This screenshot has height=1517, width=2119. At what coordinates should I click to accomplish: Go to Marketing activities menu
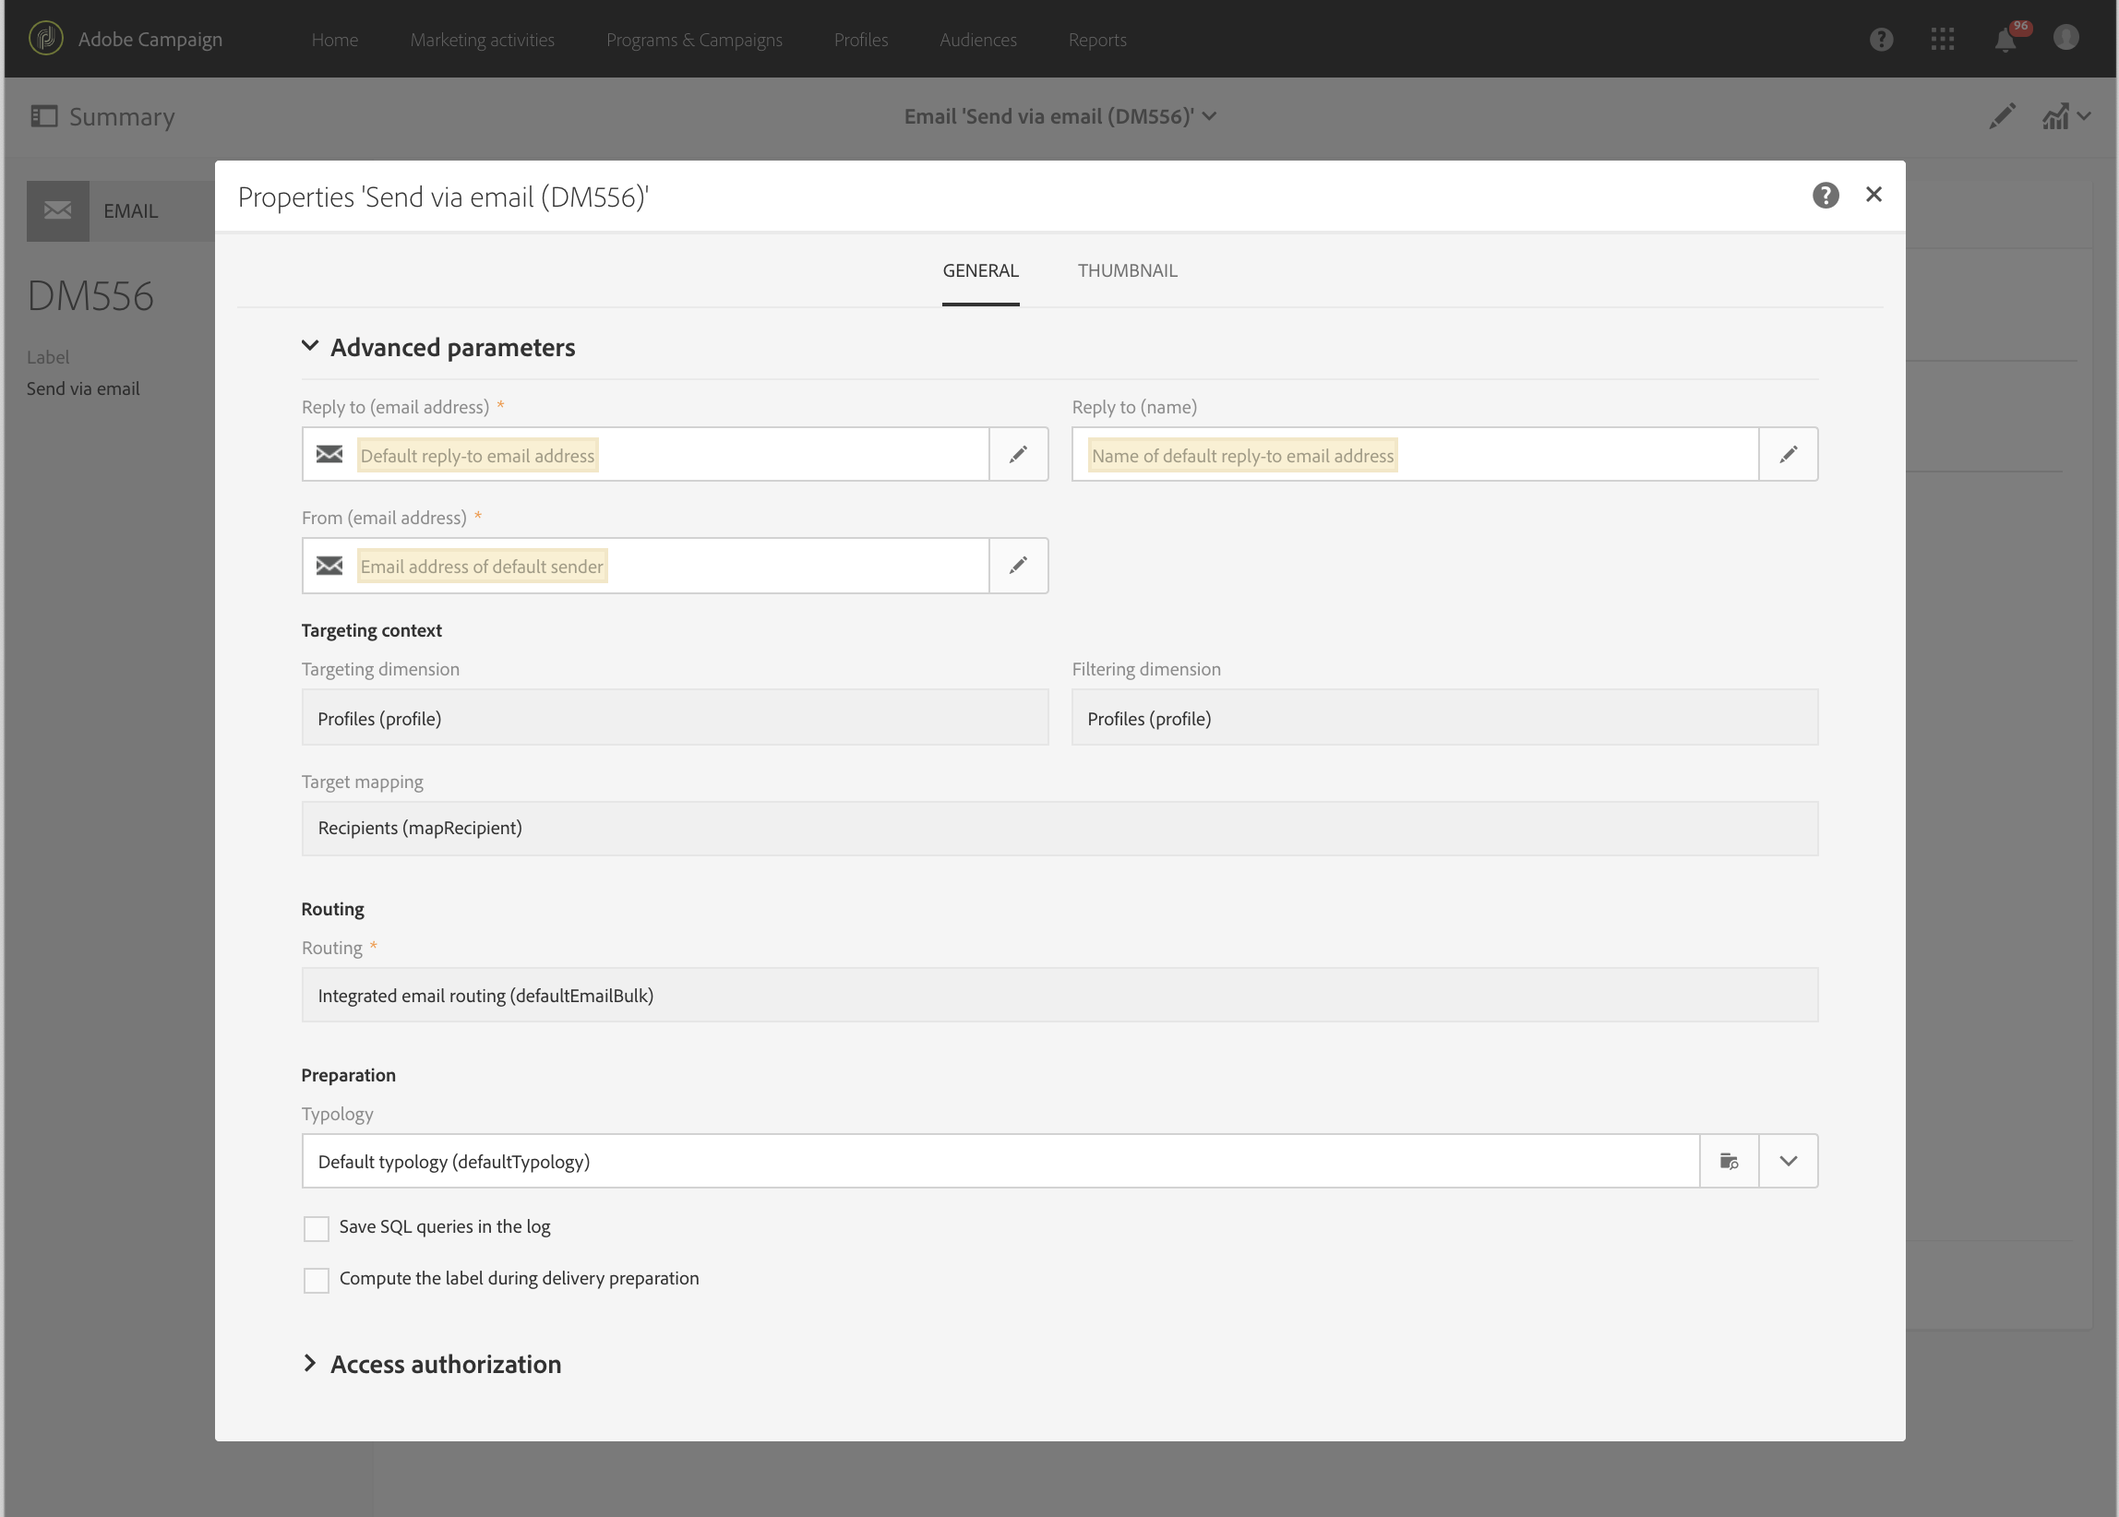(x=482, y=41)
